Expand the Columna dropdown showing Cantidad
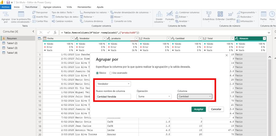The height and width of the screenshot is (136, 276). click(195, 96)
